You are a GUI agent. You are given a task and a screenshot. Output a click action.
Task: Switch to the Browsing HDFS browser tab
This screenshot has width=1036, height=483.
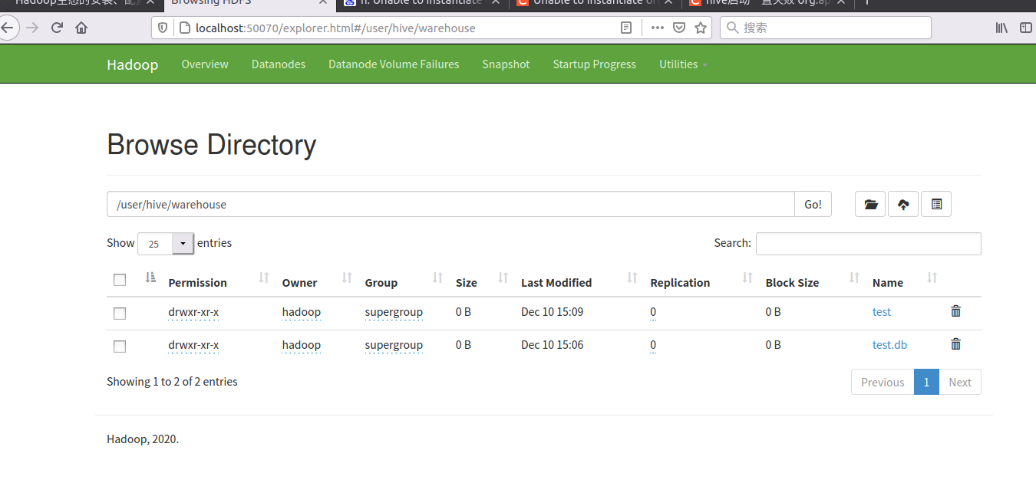[x=249, y=4]
